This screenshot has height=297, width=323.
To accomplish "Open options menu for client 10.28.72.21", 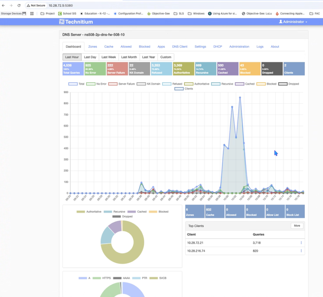I will point(301,243).
